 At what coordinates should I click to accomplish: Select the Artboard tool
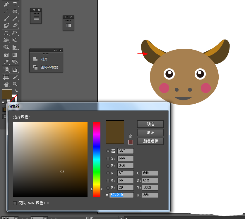(6, 77)
